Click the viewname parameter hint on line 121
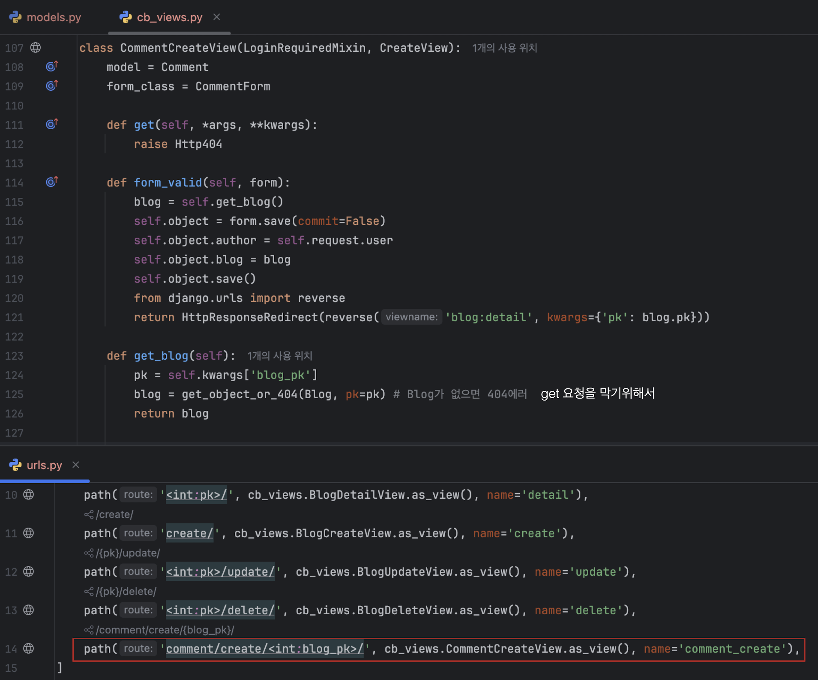 [411, 317]
